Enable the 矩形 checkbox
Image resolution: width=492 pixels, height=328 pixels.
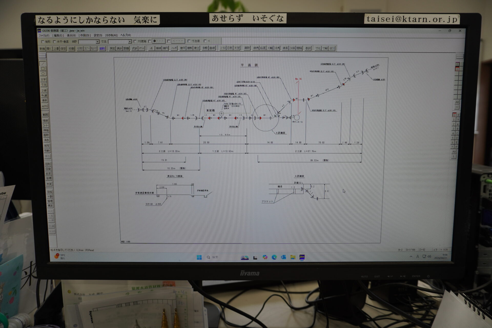(43, 42)
